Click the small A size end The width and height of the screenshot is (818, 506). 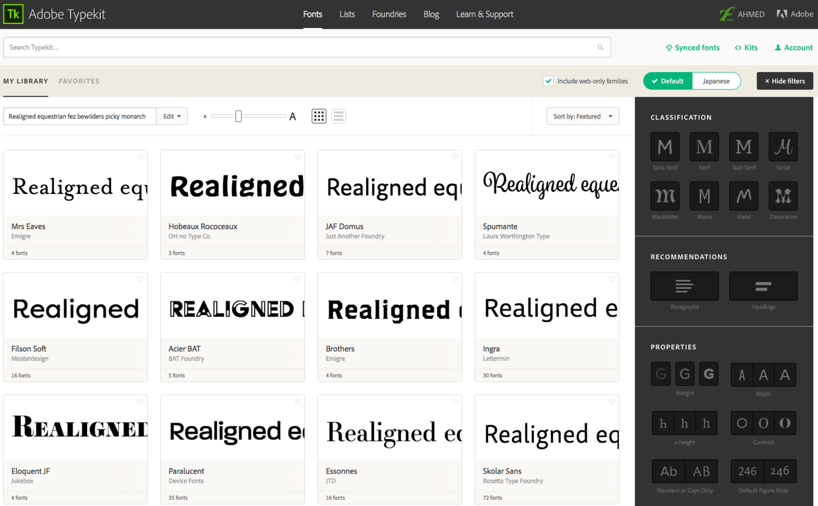click(x=205, y=116)
